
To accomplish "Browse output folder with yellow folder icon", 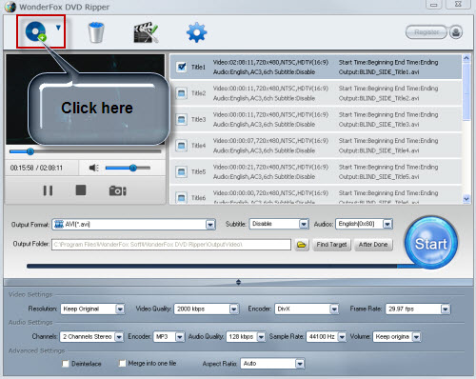I will pyautogui.click(x=302, y=245).
